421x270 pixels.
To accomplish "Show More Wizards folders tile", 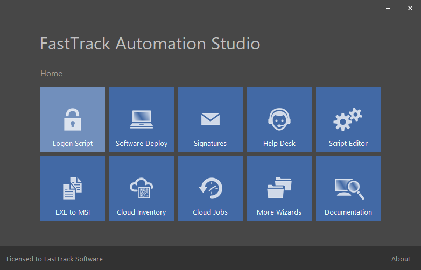I will coord(279,188).
